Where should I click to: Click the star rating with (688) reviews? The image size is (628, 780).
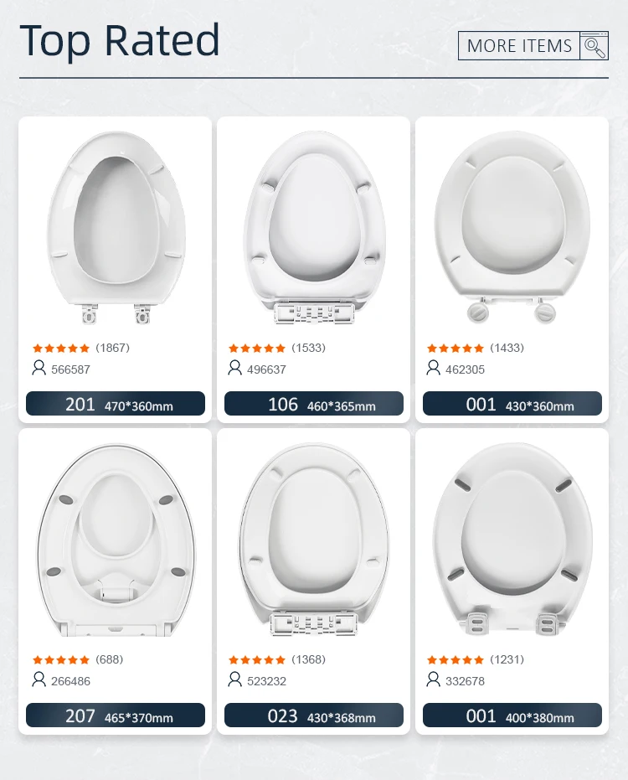61,659
